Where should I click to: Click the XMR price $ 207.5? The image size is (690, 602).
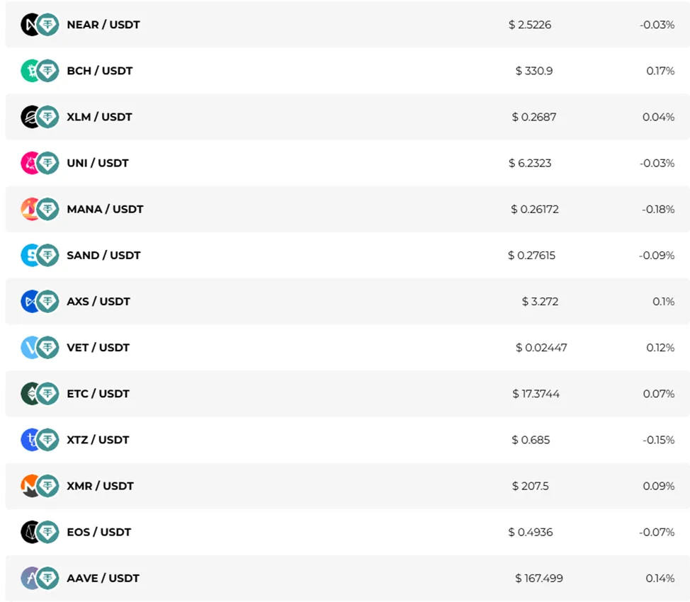coord(531,486)
